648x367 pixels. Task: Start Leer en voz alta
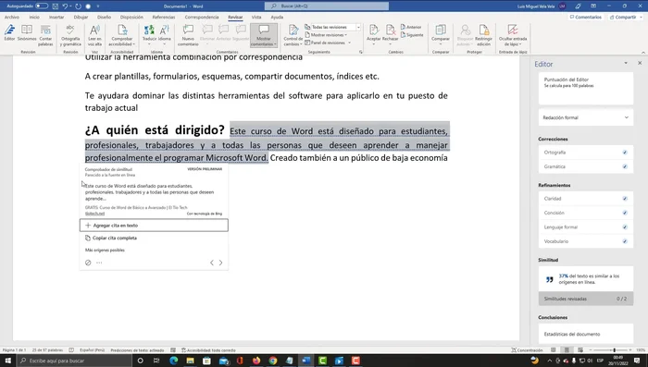[94, 35]
